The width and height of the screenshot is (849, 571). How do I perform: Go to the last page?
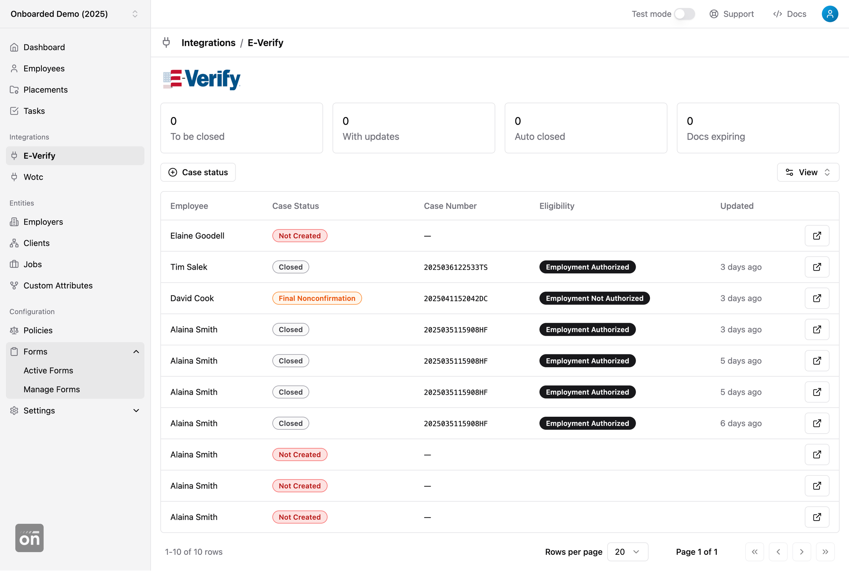[x=825, y=552]
